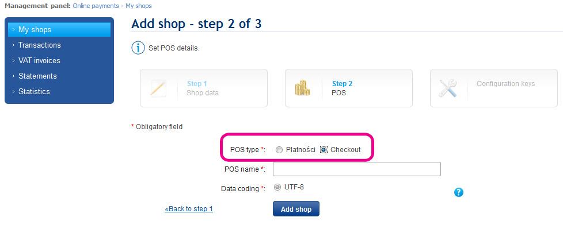Screen dimensions: 563x225
Task: Click the gold coins Step 2 icon
Action: click(x=302, y=88)
